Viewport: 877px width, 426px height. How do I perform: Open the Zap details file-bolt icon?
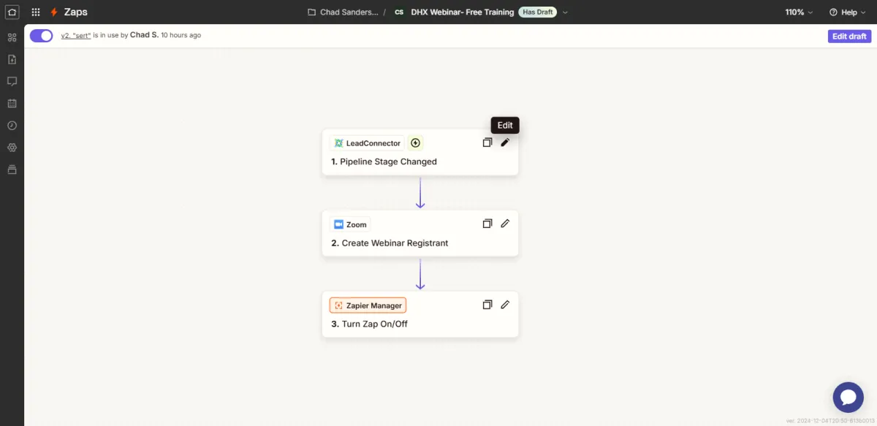point(12,59)
